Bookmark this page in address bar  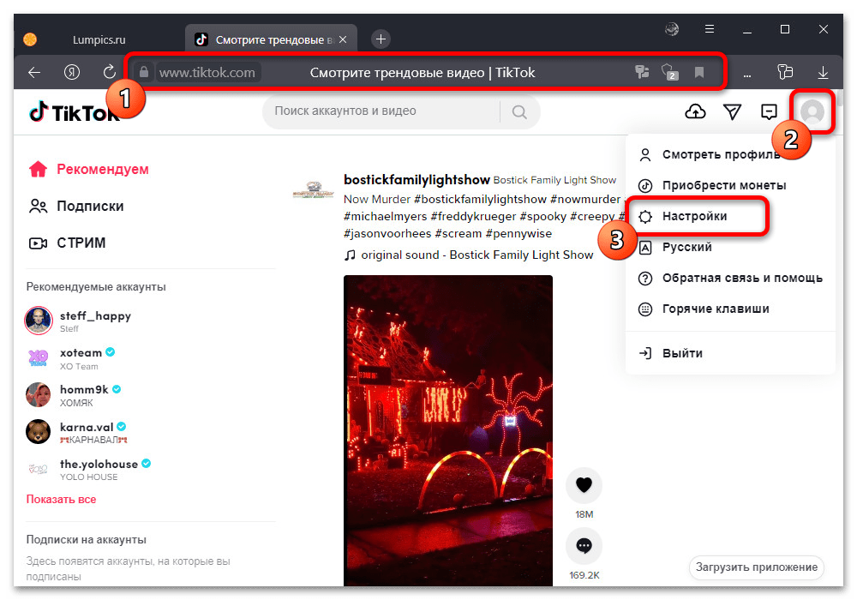pyautogui.click(x=699, y=73)
